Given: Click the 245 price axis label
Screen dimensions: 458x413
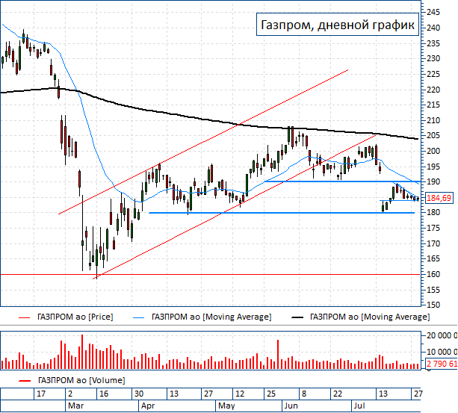Looking at the screenshot, I should pos(433,12).
